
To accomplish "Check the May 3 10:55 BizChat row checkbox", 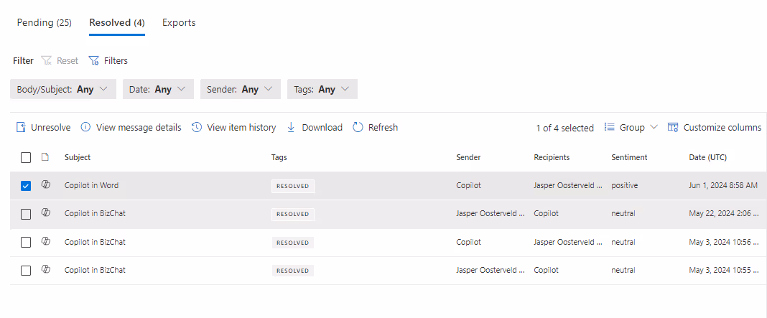I will (26, 271).
